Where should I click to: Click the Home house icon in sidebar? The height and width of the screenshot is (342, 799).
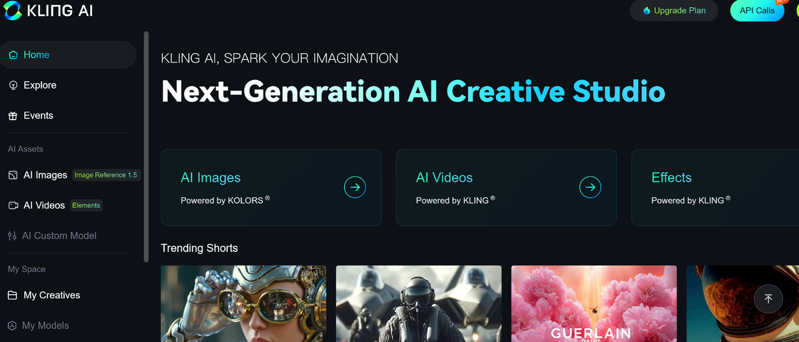point(13,55)
